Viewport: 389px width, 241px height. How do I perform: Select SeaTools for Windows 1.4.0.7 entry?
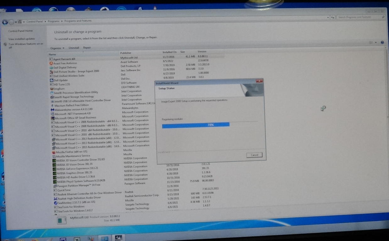coord(75,211)
